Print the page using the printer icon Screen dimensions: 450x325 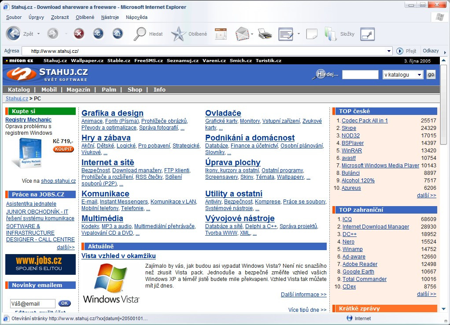point(265,34)
